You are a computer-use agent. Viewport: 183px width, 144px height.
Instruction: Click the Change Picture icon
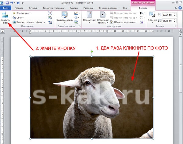click(50, 18)
